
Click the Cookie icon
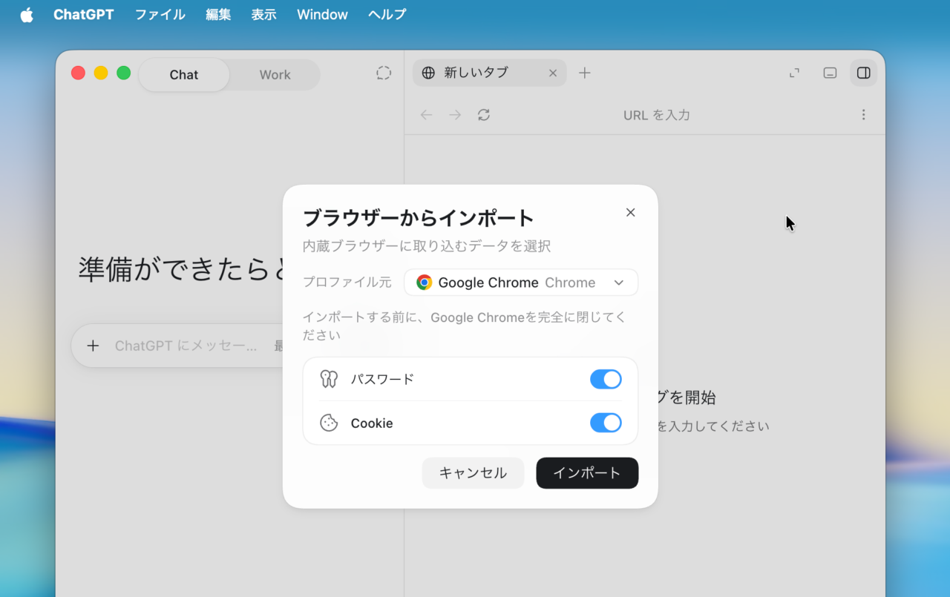click(x=329, y=423)
